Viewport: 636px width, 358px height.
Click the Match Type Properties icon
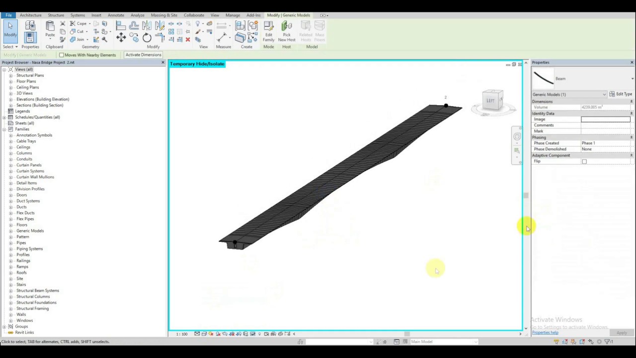pos(63,39)
